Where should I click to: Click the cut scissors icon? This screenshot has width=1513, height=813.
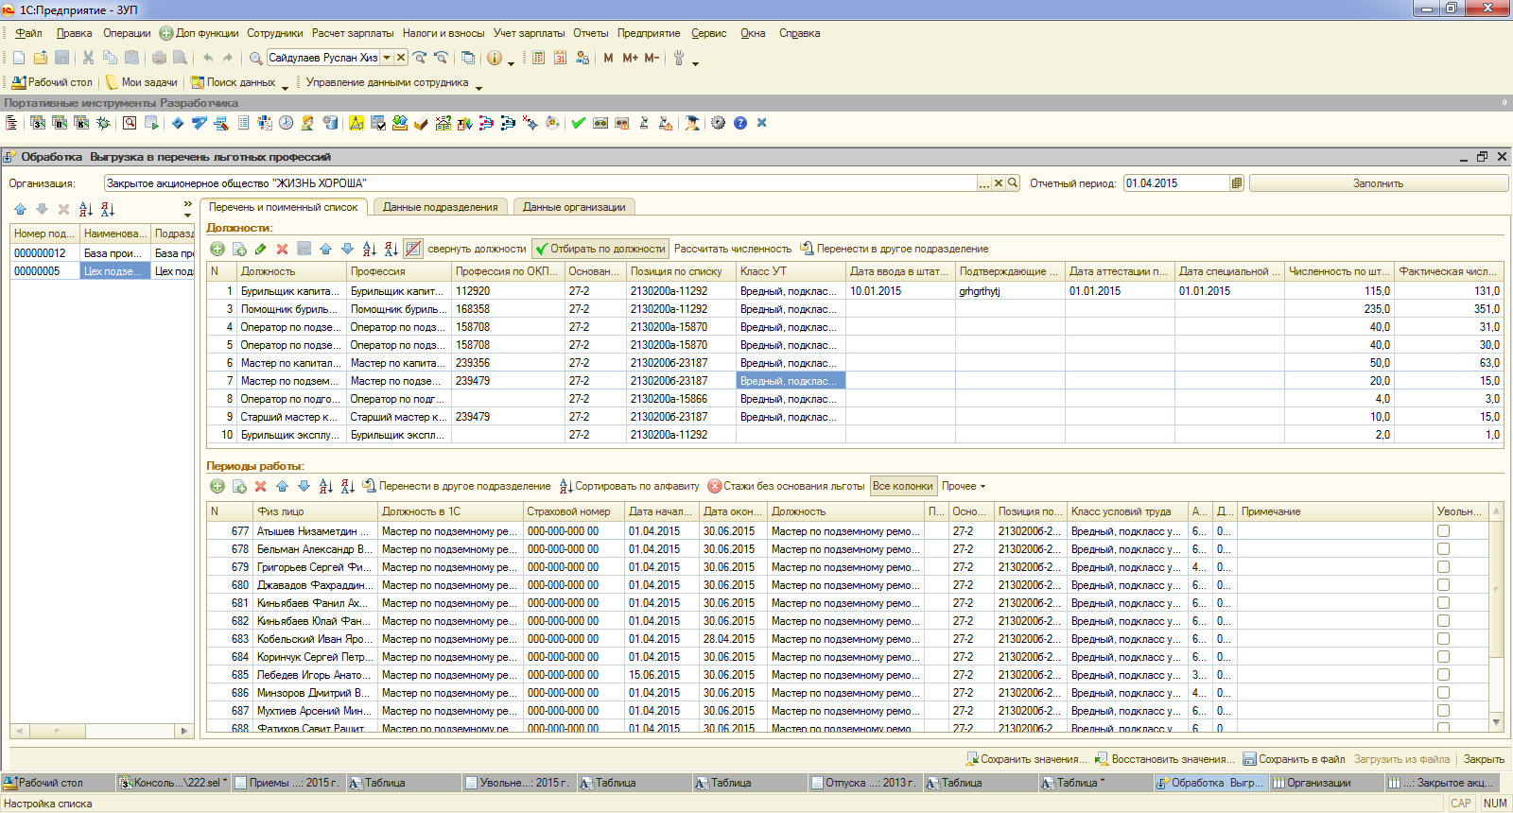[88, 58]
